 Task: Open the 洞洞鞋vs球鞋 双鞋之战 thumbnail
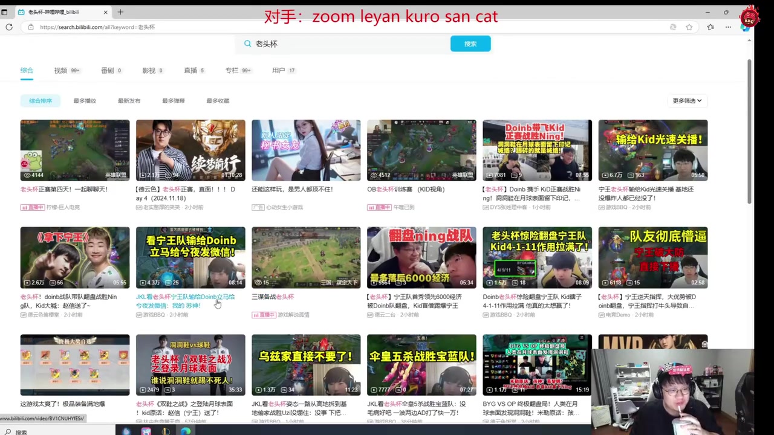[190, 365]
